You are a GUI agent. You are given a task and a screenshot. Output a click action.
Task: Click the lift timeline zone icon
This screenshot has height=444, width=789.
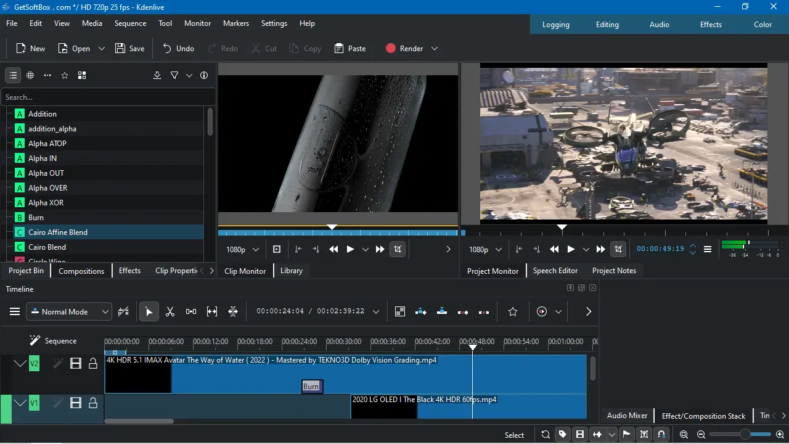tap(484, 311)
